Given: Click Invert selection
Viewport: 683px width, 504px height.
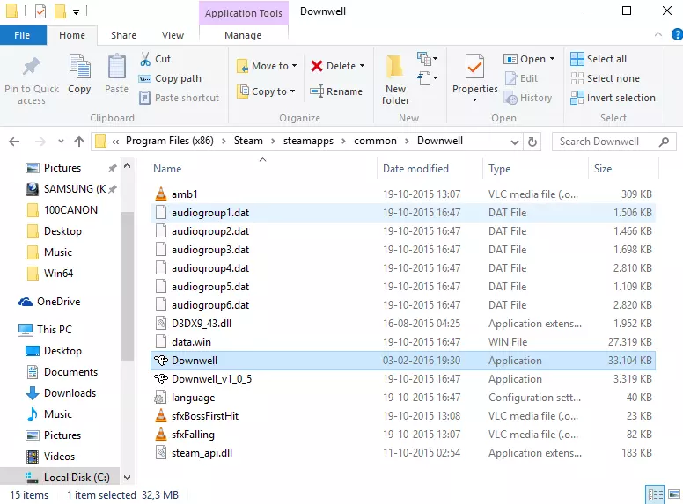Looking at the screenshot, I should click(x=613, y=98).
